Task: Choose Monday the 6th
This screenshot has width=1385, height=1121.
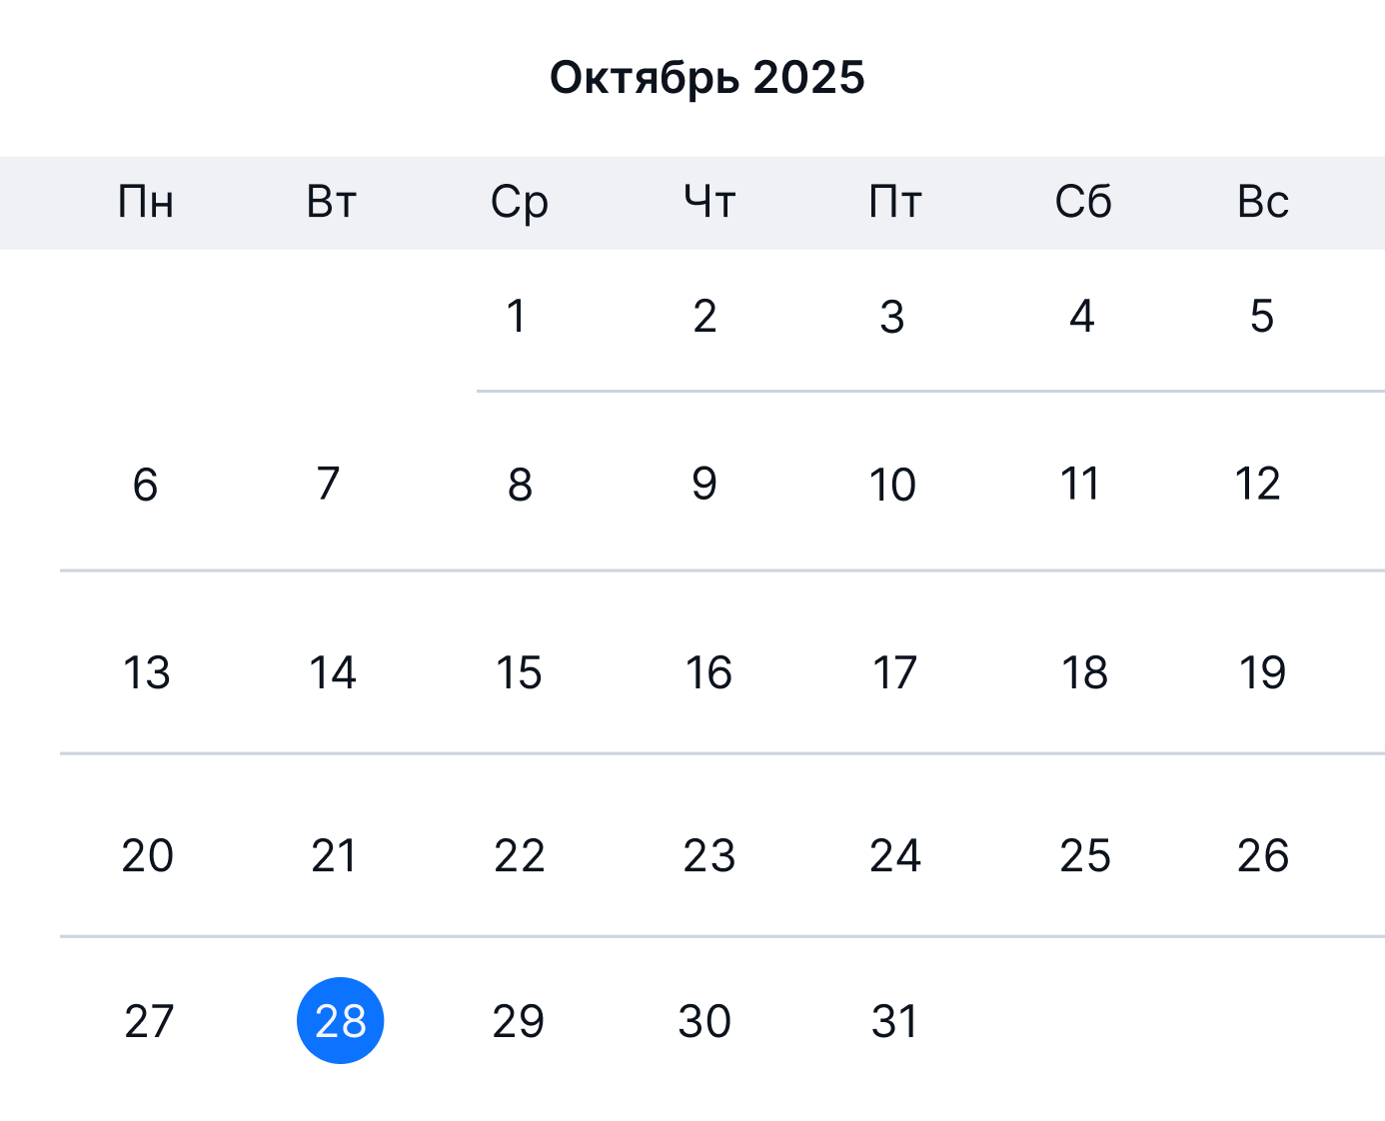Action: 145,485
